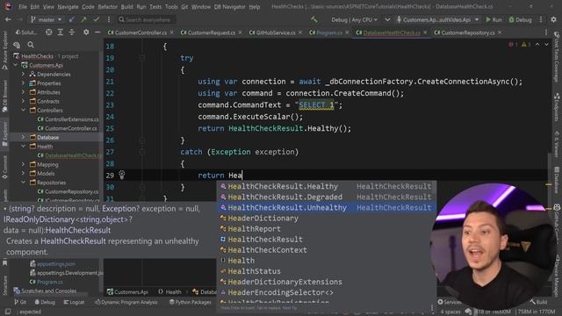562x316 pixels.
Task: Open the Structure side tool window
Action: [x=4, y=285]
